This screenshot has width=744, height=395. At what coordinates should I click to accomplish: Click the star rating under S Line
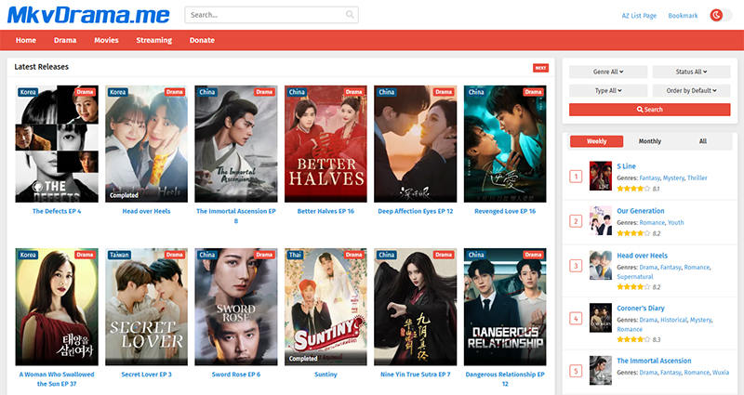pos(633,189)
